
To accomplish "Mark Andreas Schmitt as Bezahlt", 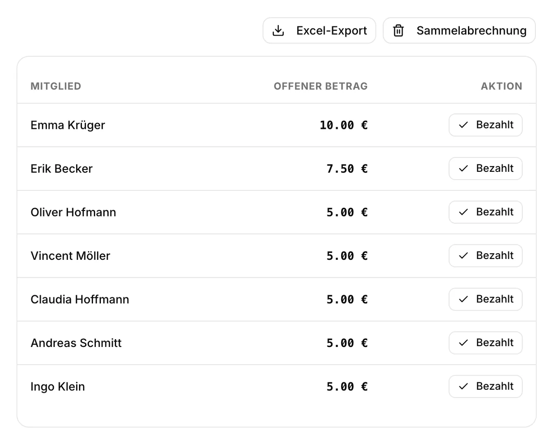I will 485,343.
